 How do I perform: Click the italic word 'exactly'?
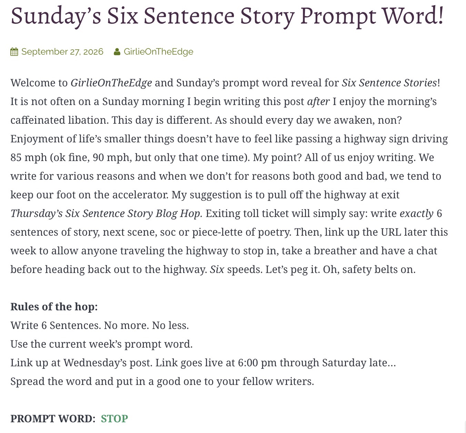tap(416, 213)
